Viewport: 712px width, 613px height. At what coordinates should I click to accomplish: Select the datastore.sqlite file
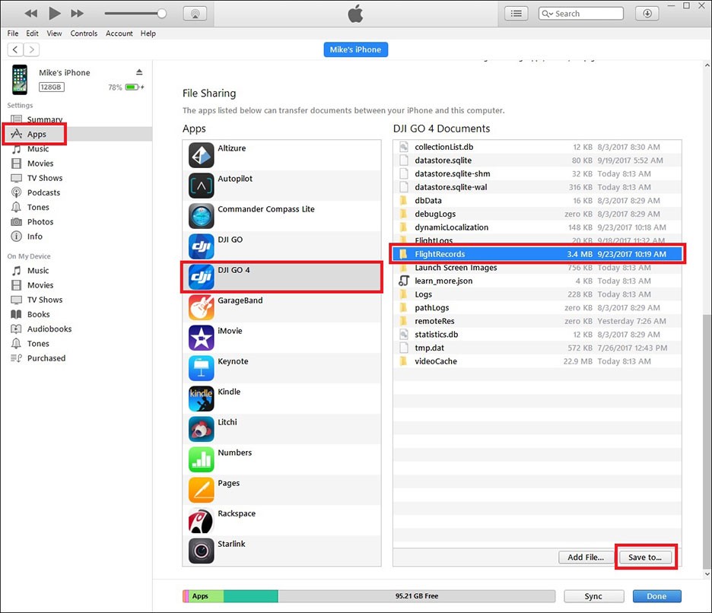click(537, 160)
